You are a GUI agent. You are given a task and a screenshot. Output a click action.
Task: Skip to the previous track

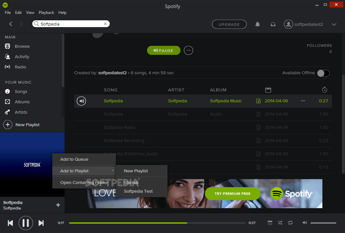(x=10, y=223)
